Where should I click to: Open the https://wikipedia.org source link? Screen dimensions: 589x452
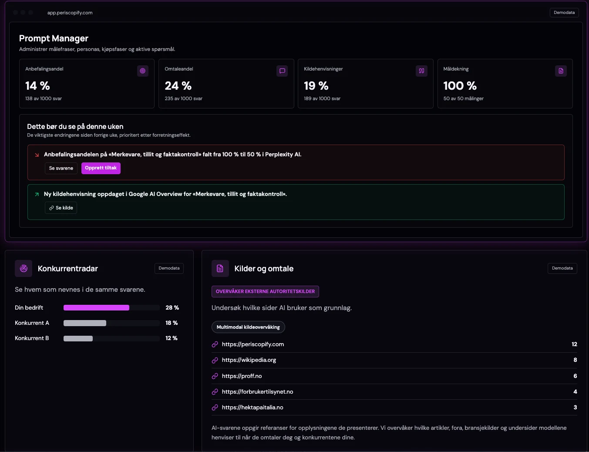pyautogui.click(x=249, y=360)
